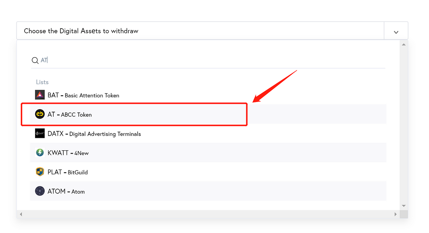Click the BAT token logo icon

pyautogui.click(x=40, y=95)
